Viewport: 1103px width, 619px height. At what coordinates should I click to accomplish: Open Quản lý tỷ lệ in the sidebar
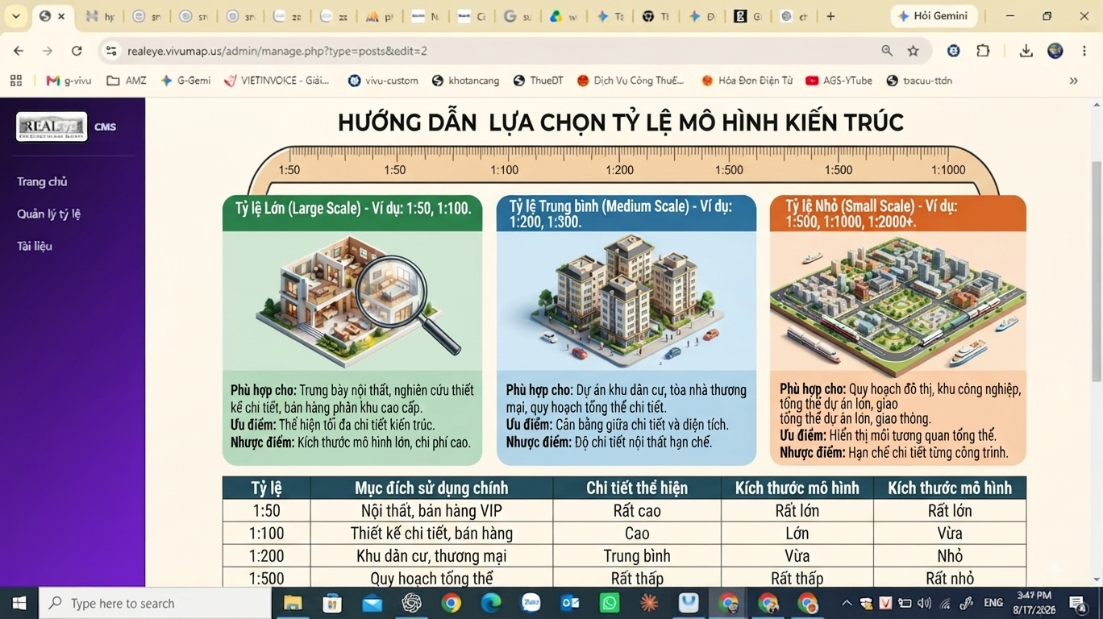pos(48,214)
